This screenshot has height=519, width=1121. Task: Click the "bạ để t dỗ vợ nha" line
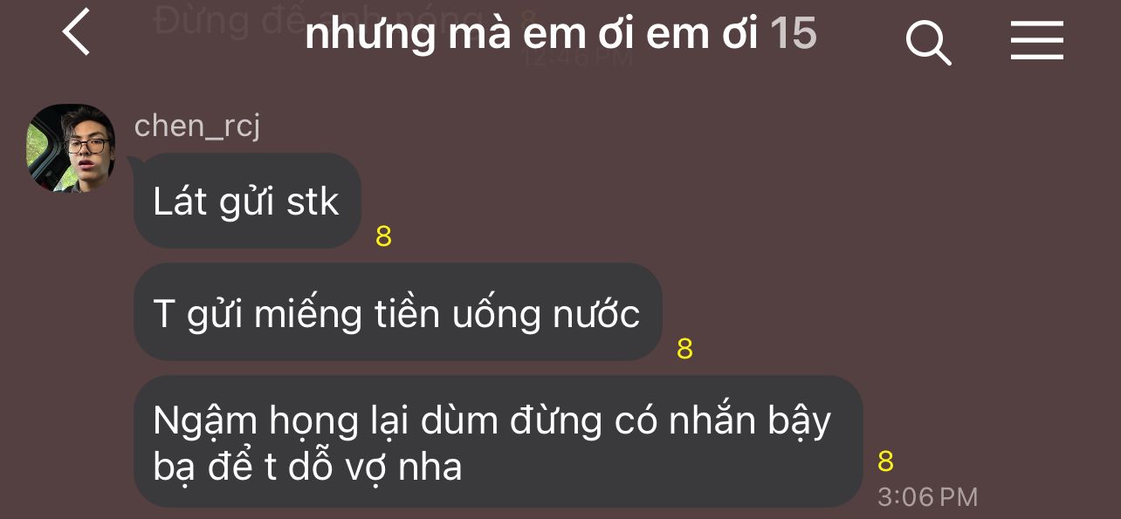(x=307, y=468)
